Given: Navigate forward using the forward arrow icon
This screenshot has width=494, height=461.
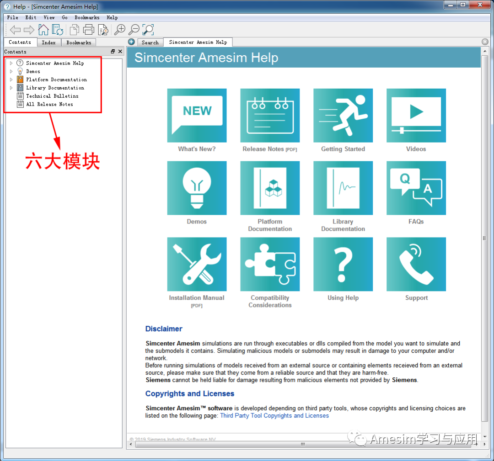Looking at the screenshot, I should tap(28, 30).
